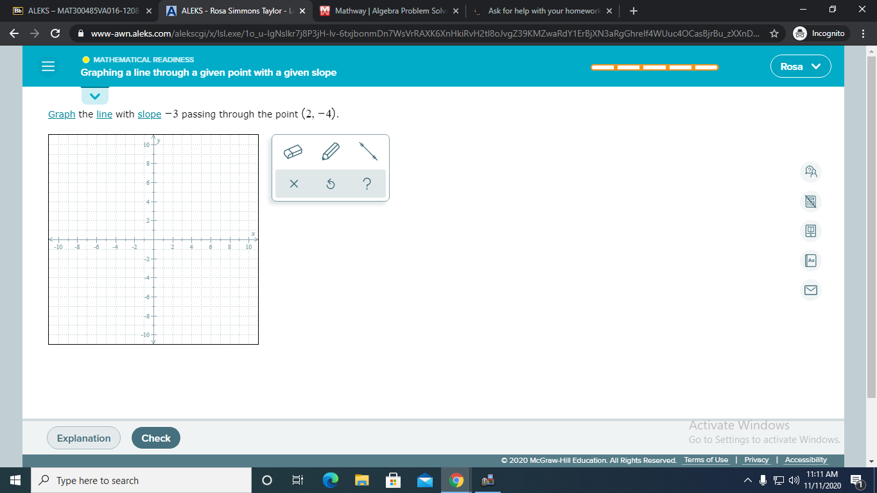Click the Check button

pos(156,438)
